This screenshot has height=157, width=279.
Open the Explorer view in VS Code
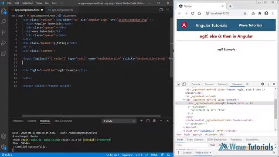point(3,11)
